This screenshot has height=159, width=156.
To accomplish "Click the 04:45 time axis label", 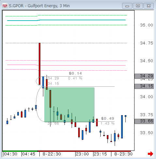I will [x=29, y=154].
